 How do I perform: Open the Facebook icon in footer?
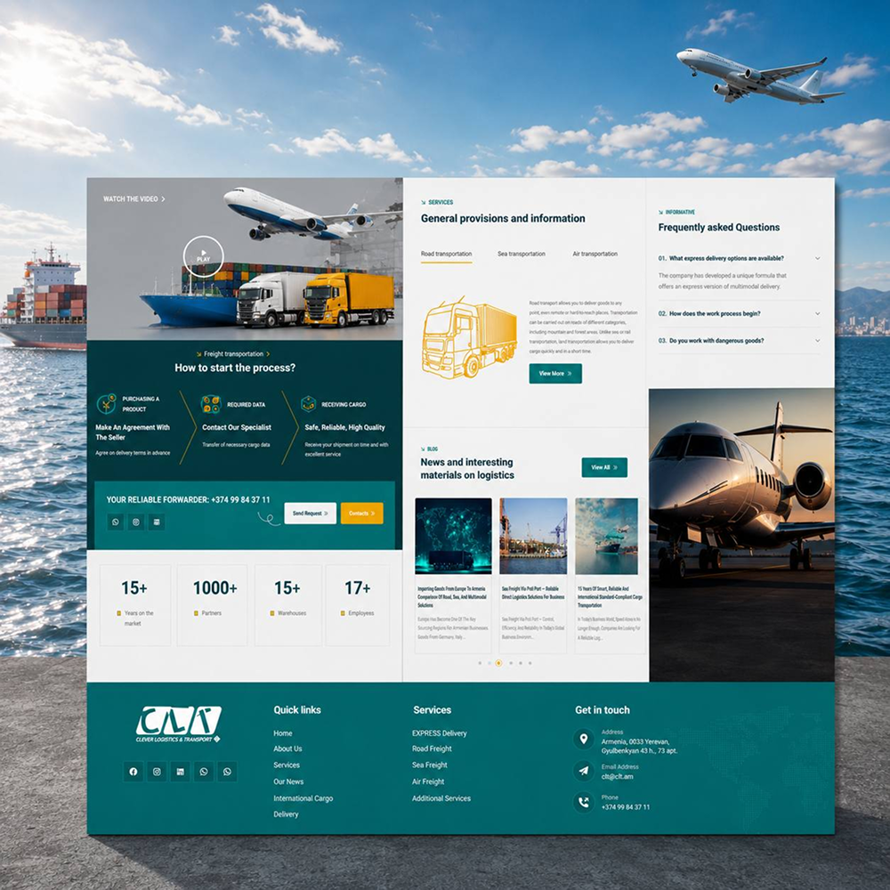[133, 772]
